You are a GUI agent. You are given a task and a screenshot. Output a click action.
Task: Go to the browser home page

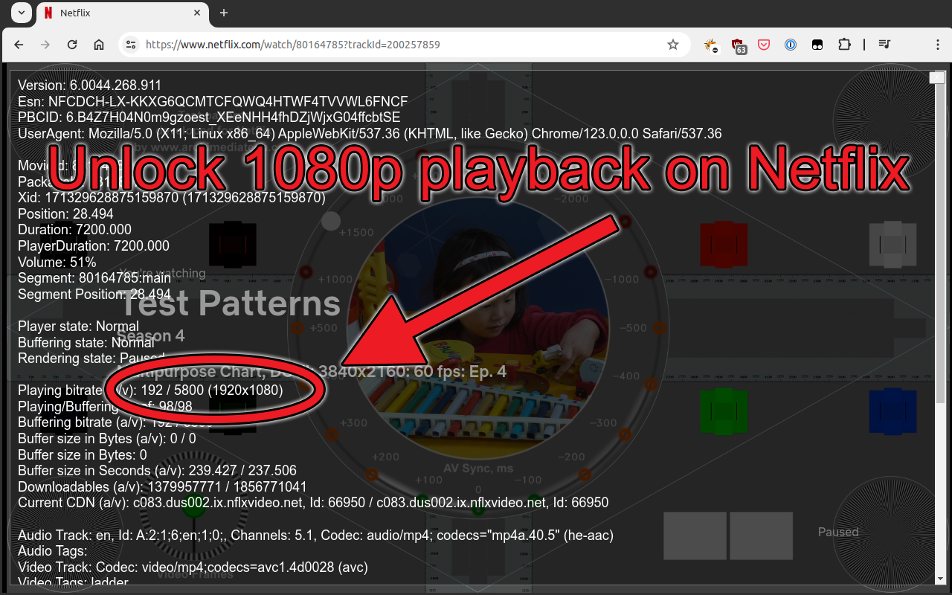[99, 45]
